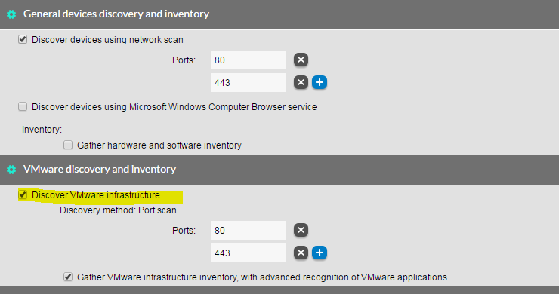Enable Microsoft Windows Computer Browser service discovery

[23, 106]
